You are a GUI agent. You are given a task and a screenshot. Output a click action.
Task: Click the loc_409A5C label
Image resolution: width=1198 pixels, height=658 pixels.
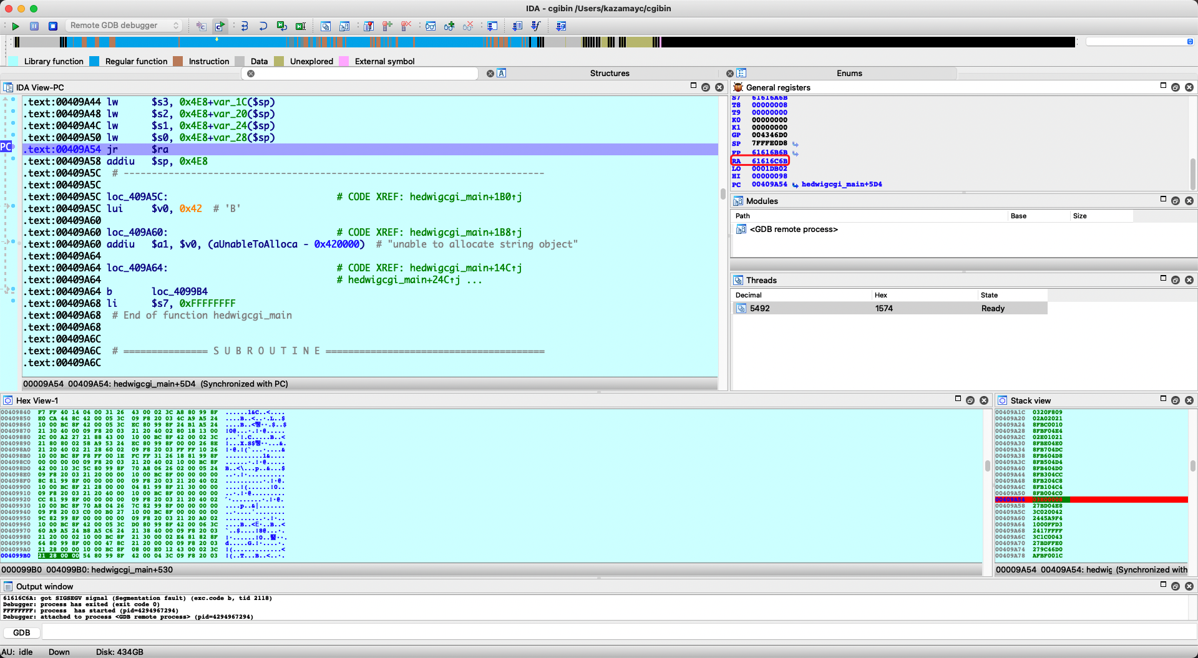click(x=137, y=196)
